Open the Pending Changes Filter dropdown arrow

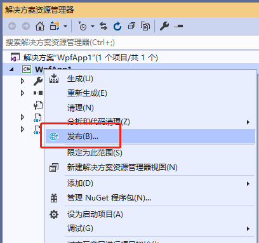click(x=93, y=27)
